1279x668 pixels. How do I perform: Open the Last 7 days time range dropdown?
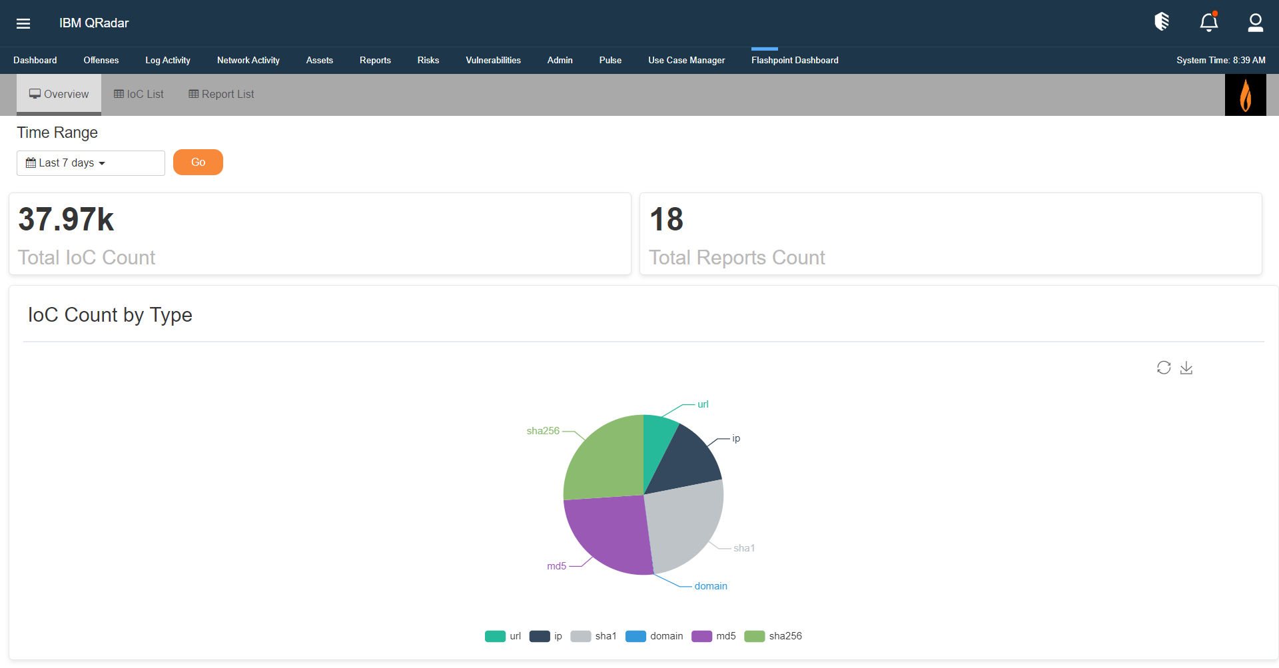coord(91,163)
